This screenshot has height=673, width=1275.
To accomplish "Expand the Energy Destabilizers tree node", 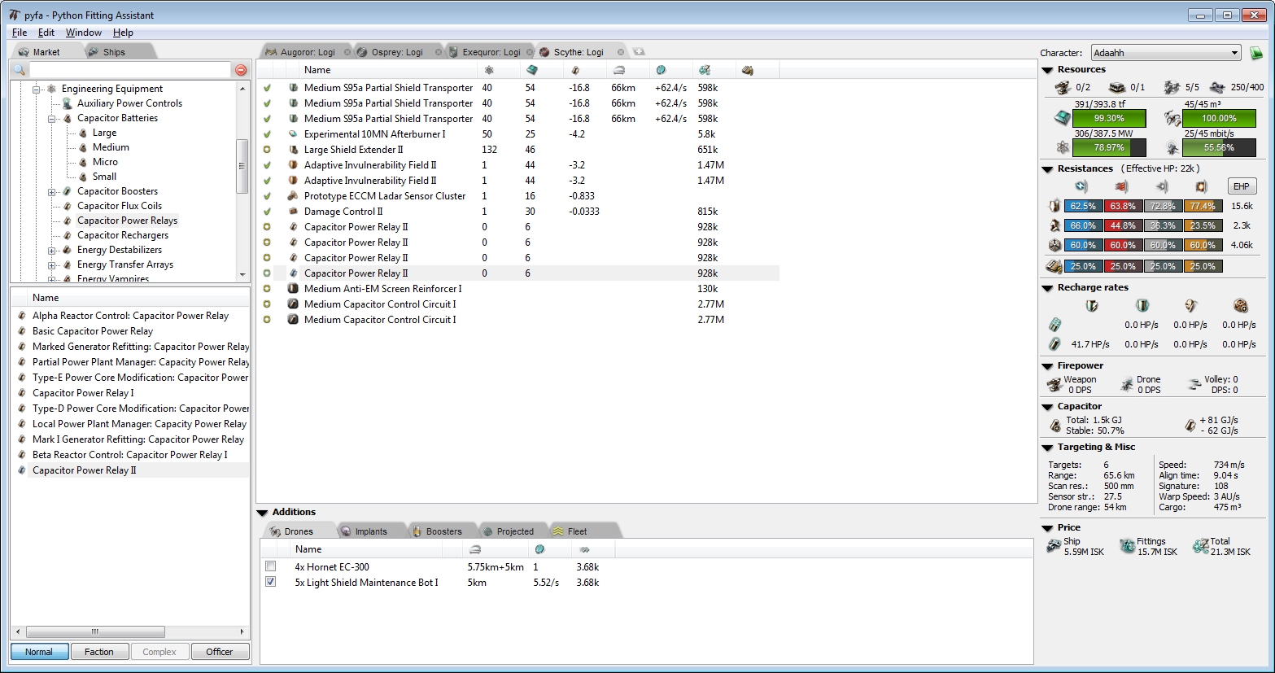I will 52,250.
